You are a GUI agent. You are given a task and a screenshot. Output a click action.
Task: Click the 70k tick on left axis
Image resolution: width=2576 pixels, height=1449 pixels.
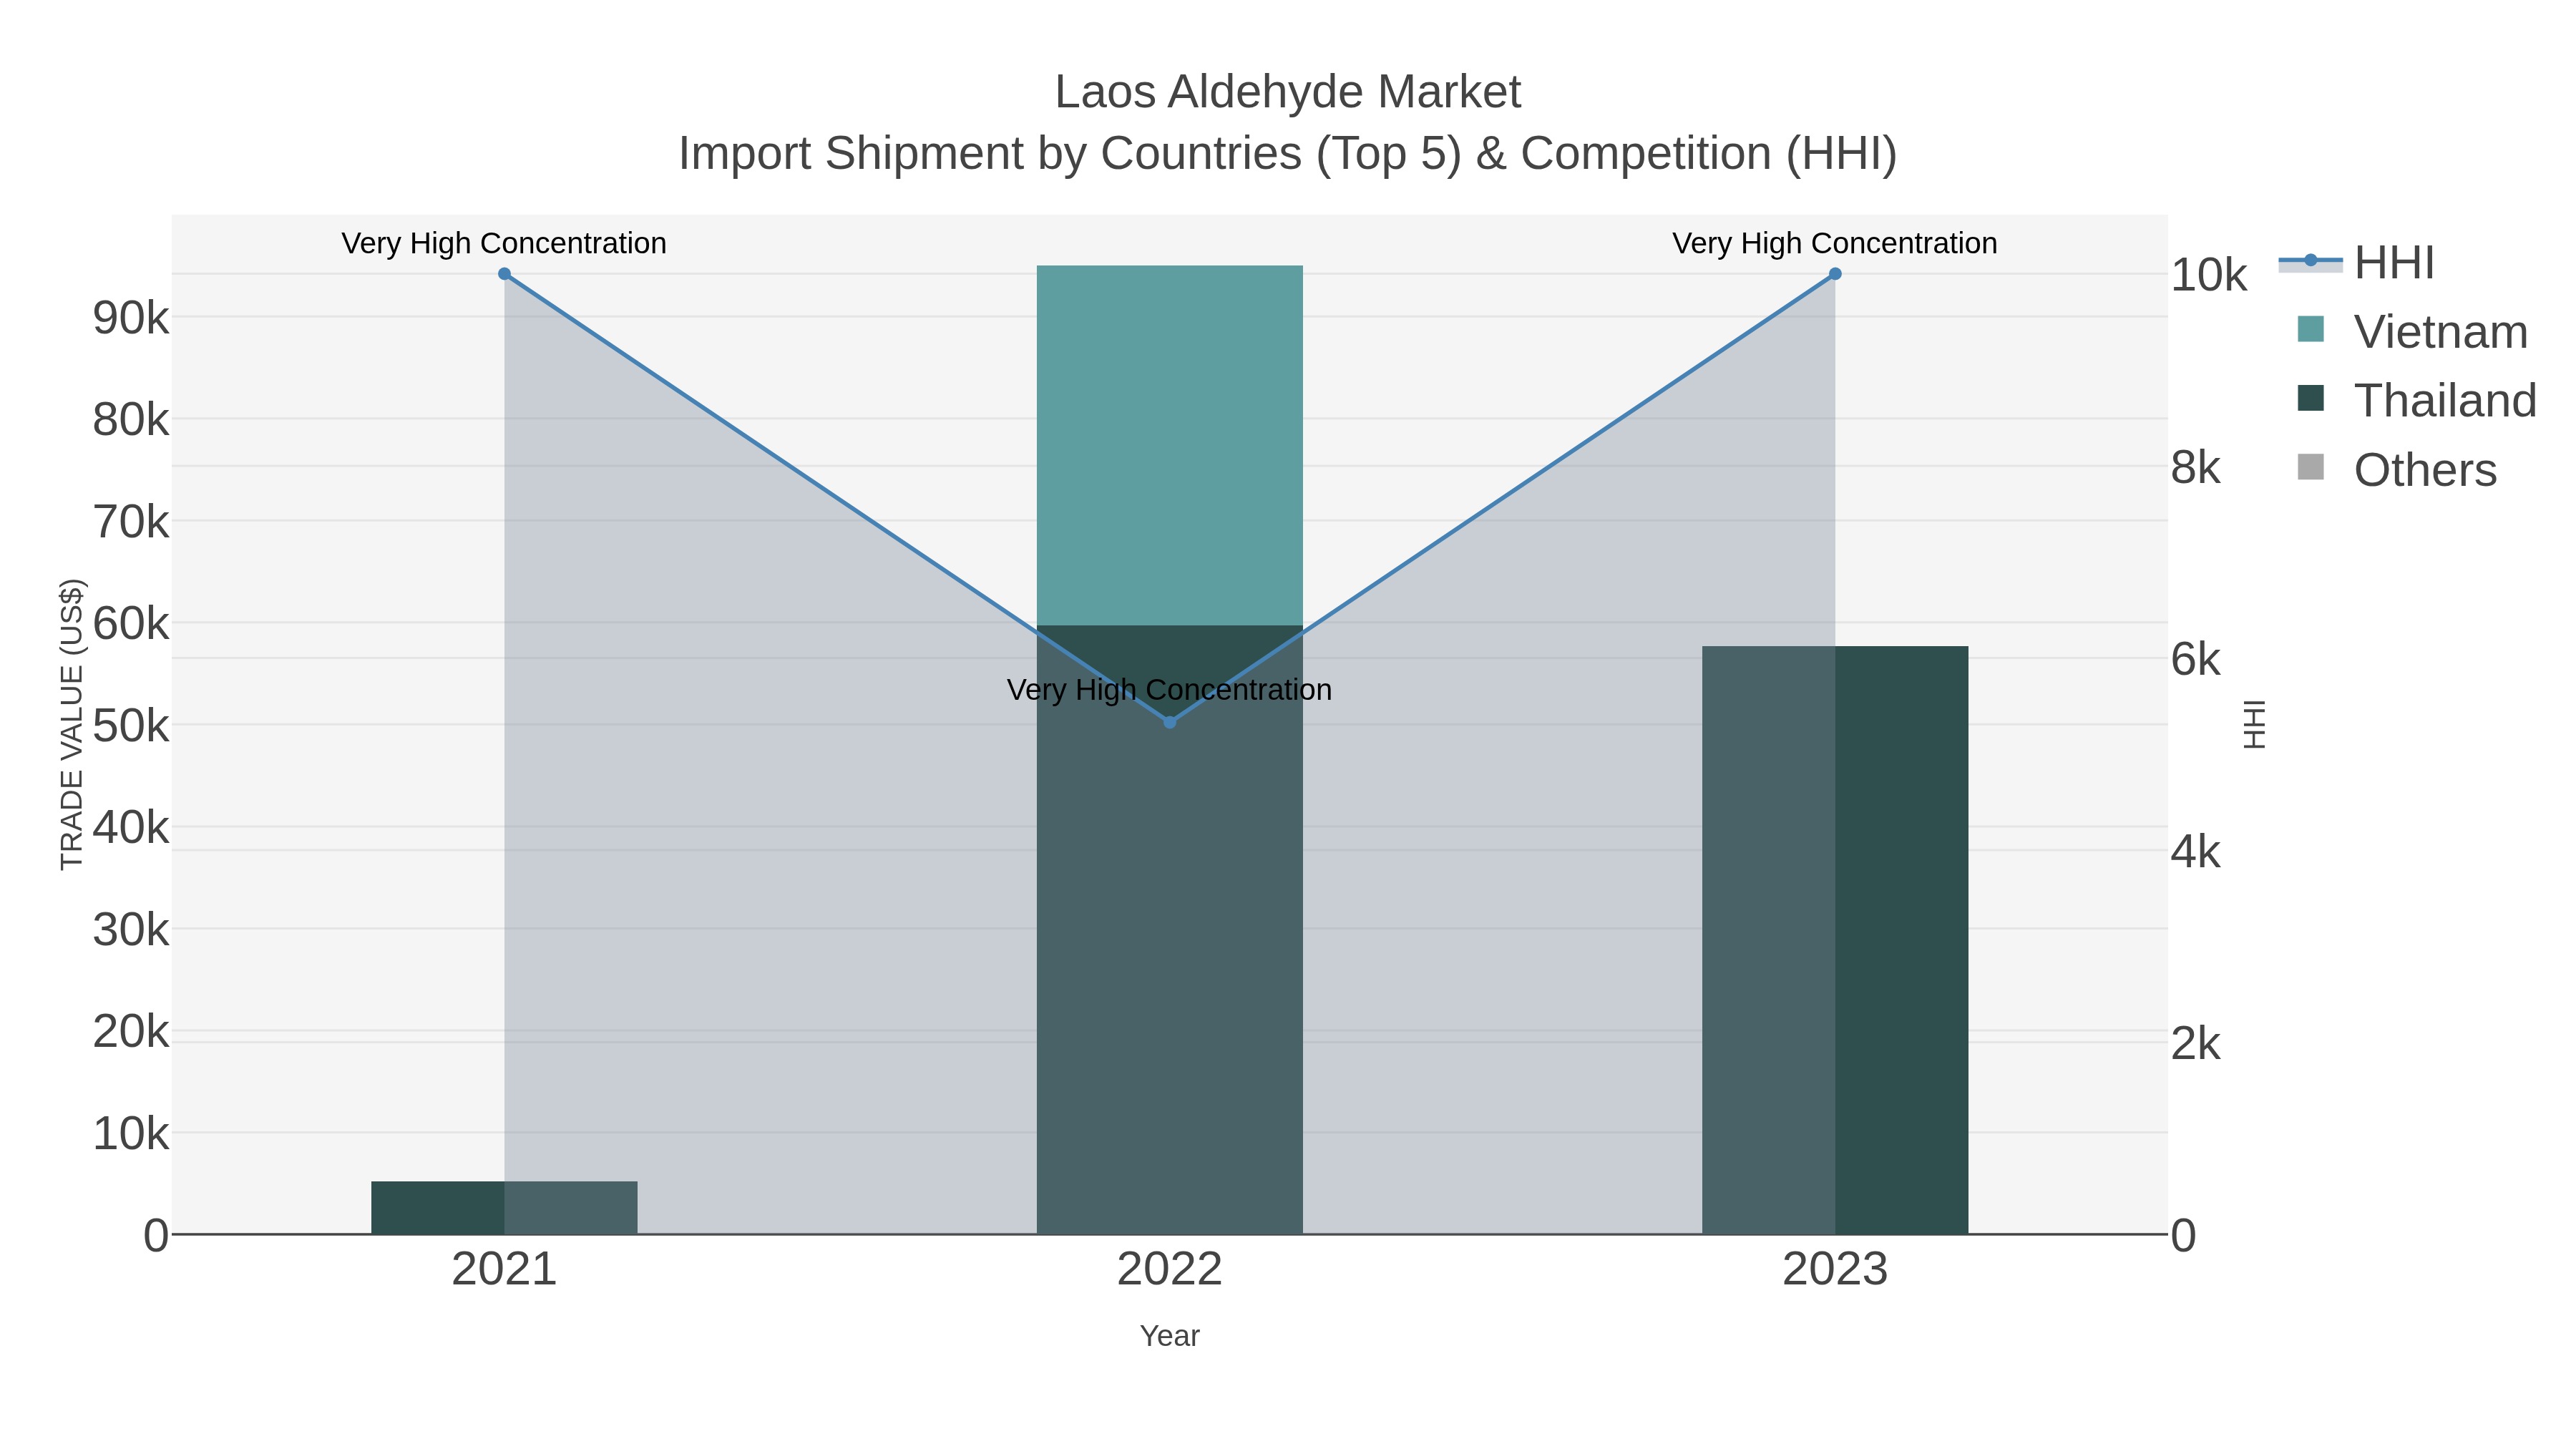pyautogui.click(x=131, y=522)
